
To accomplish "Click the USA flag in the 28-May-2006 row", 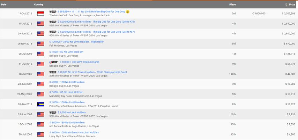I will pyautogui.click(x=41, y=94).
